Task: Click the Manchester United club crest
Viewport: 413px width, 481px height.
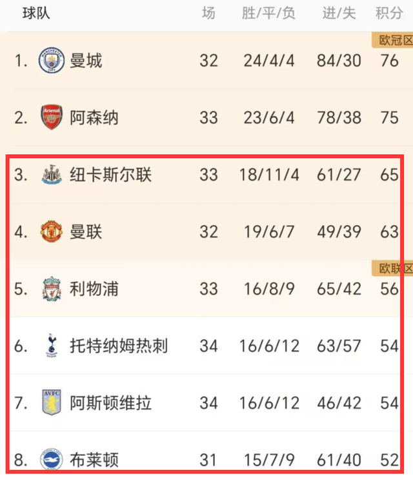Action: coord(52,231)
